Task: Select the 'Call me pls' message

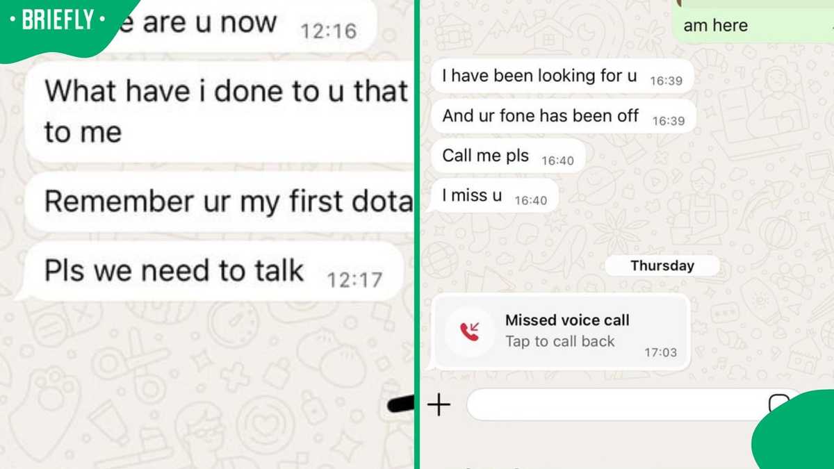Action: [508, 156]
